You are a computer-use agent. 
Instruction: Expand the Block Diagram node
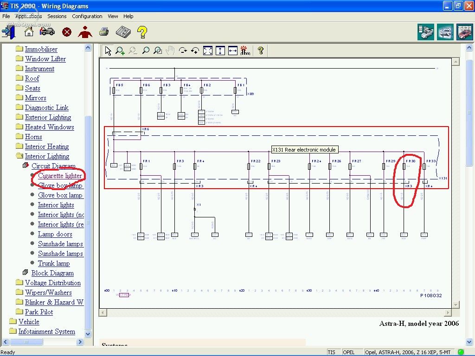[x=26, y=273]
